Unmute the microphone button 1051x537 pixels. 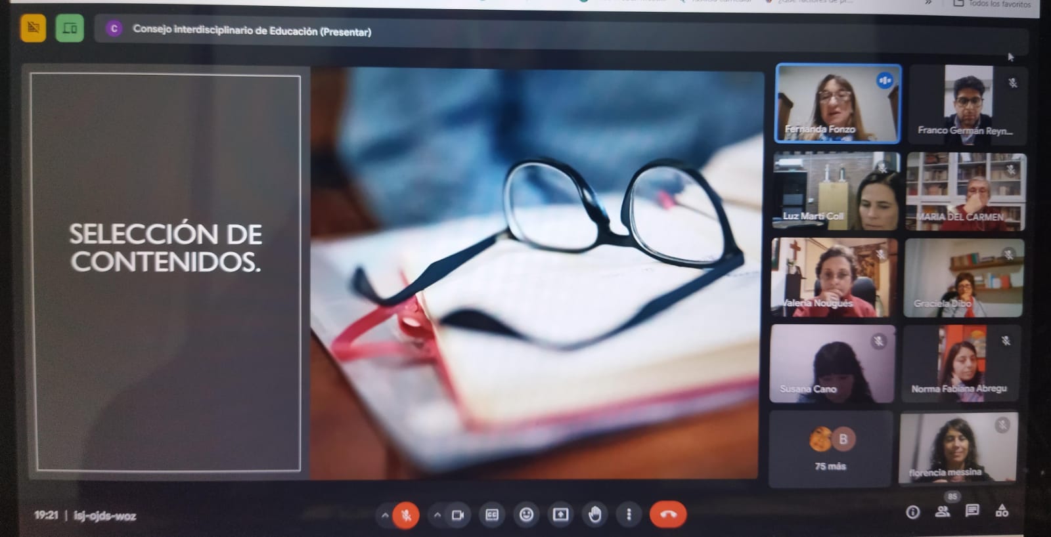pos(406,515)
